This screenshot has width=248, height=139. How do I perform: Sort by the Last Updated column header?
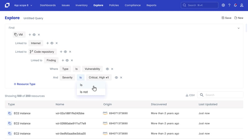click(x=208, y=104)
